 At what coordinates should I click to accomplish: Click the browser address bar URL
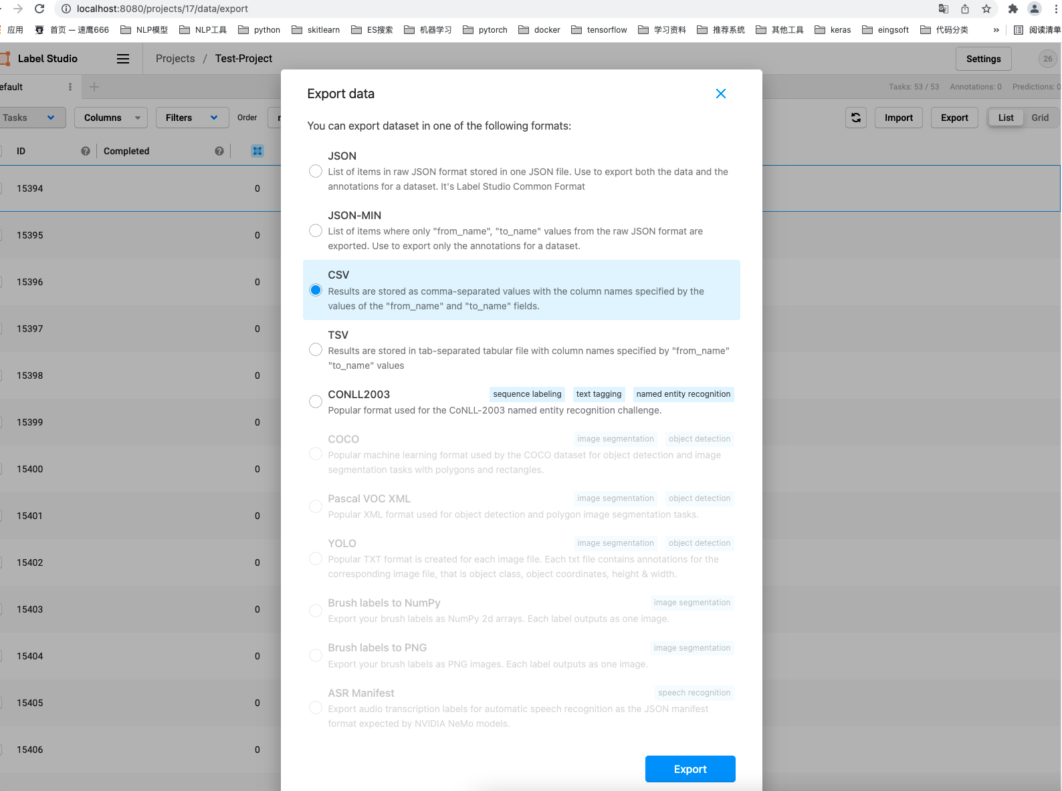[x=162, y=9]
